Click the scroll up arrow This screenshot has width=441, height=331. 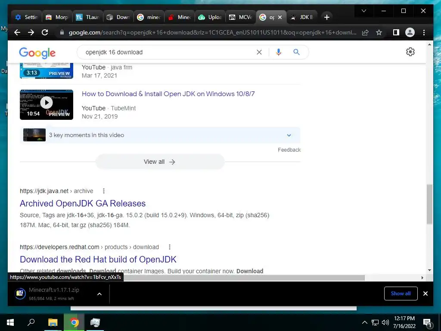pos(429,44)
